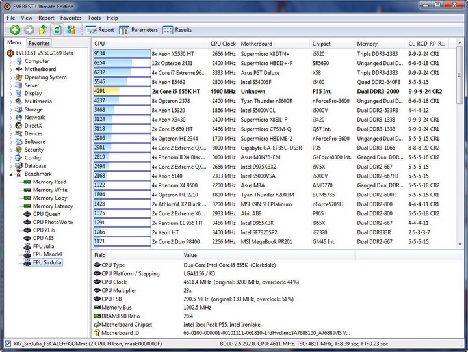Switch to the Menu tab
This screenshot has width=468, height=352.
tap(14, 42)
